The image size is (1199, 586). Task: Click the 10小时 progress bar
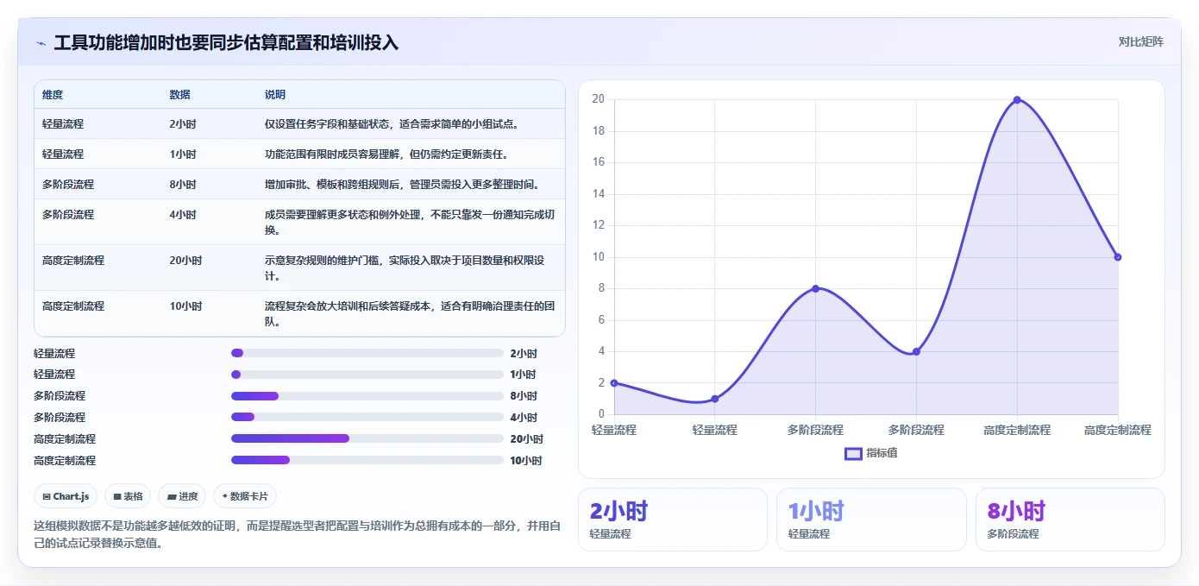coord(367,460)
